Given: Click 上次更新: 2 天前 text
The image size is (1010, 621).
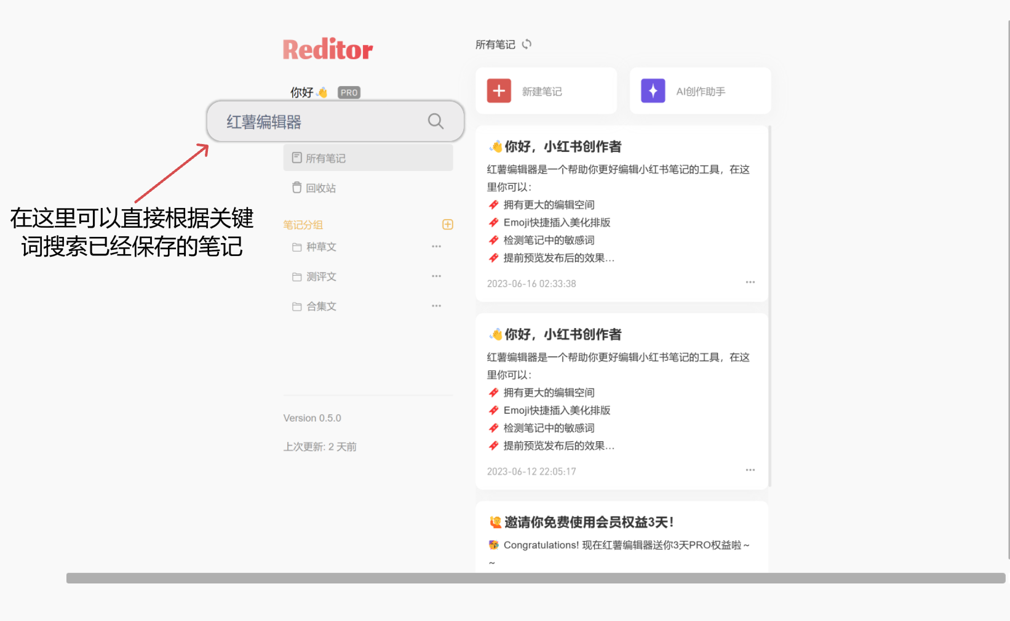Looking at the screenshot, I should pyautogui.click(x=320, y=446).
